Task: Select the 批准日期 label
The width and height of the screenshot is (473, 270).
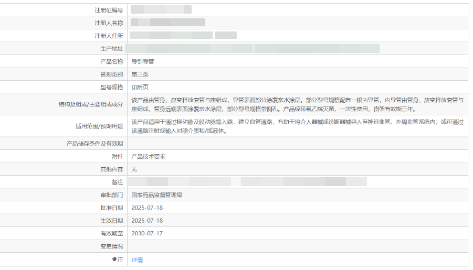Action: 112,208
